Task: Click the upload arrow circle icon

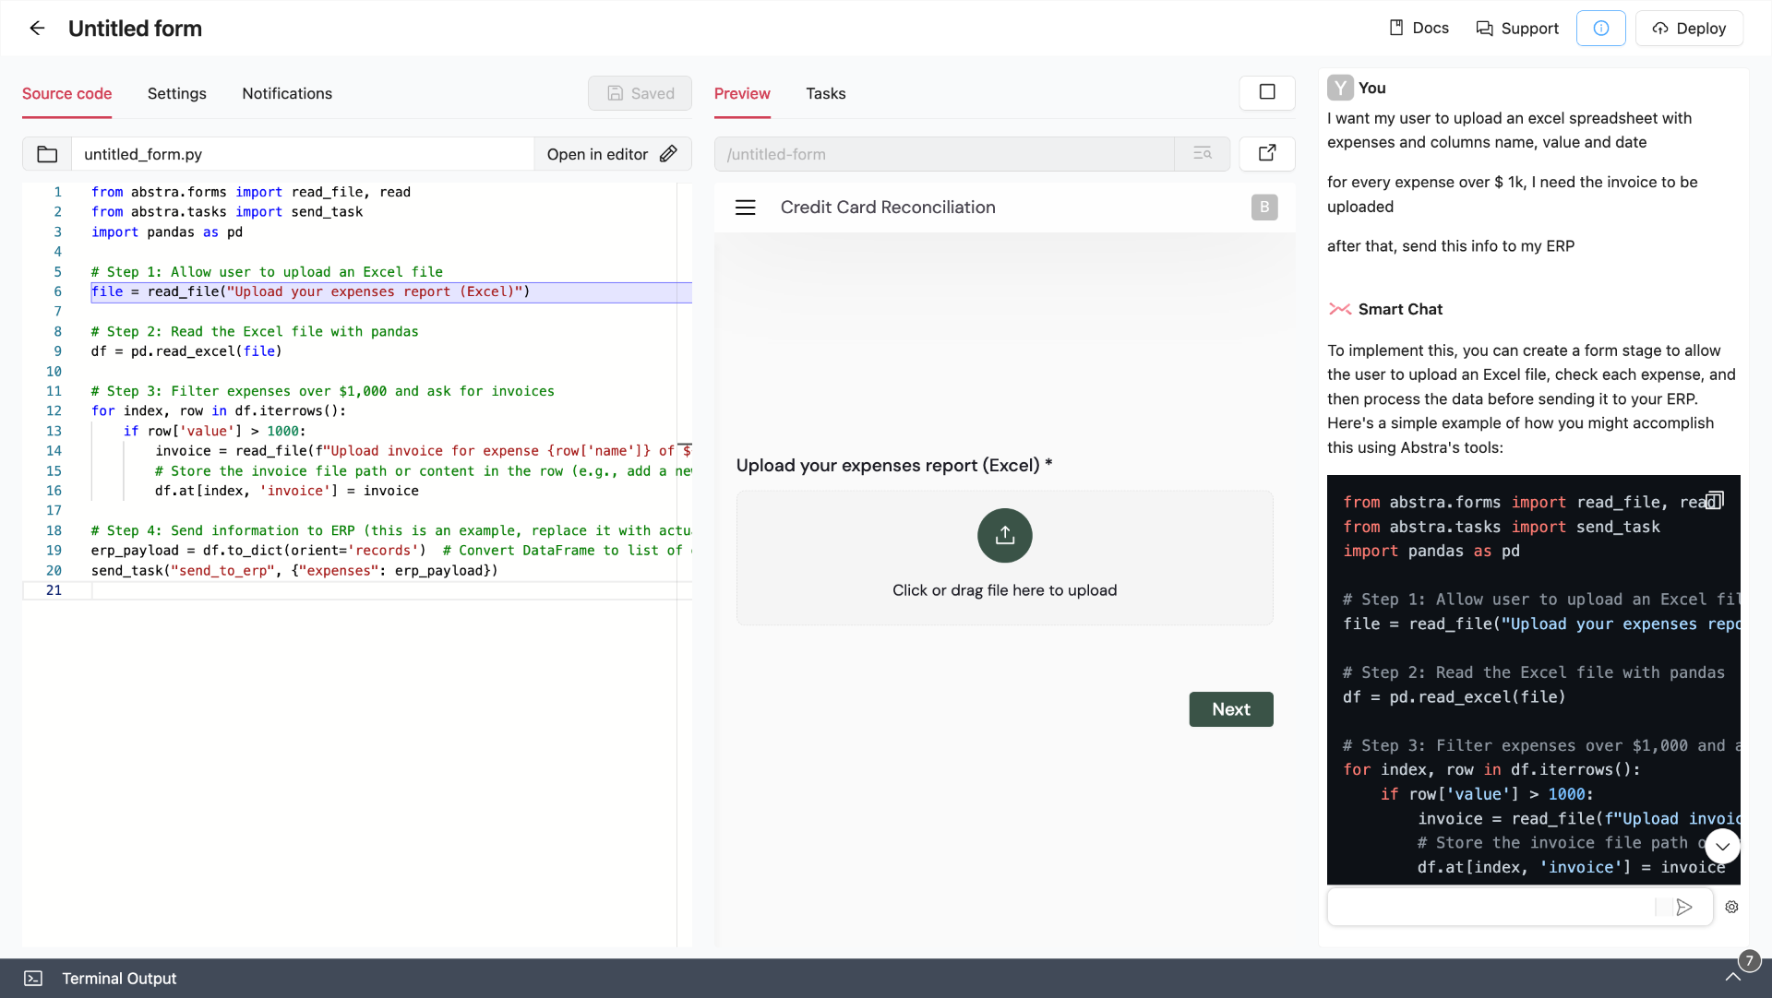Action: (x=1004, y=535)
